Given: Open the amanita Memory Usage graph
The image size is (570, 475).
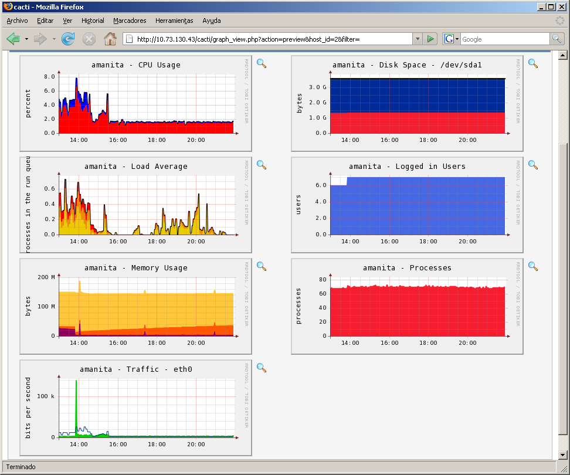Looking at the screenshot, I should point(135,306).
